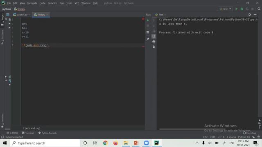Viewport: 262px width, 147px height.
Task: Click Python 3.8 interpreter in status bar
Action: click(244, 137)
